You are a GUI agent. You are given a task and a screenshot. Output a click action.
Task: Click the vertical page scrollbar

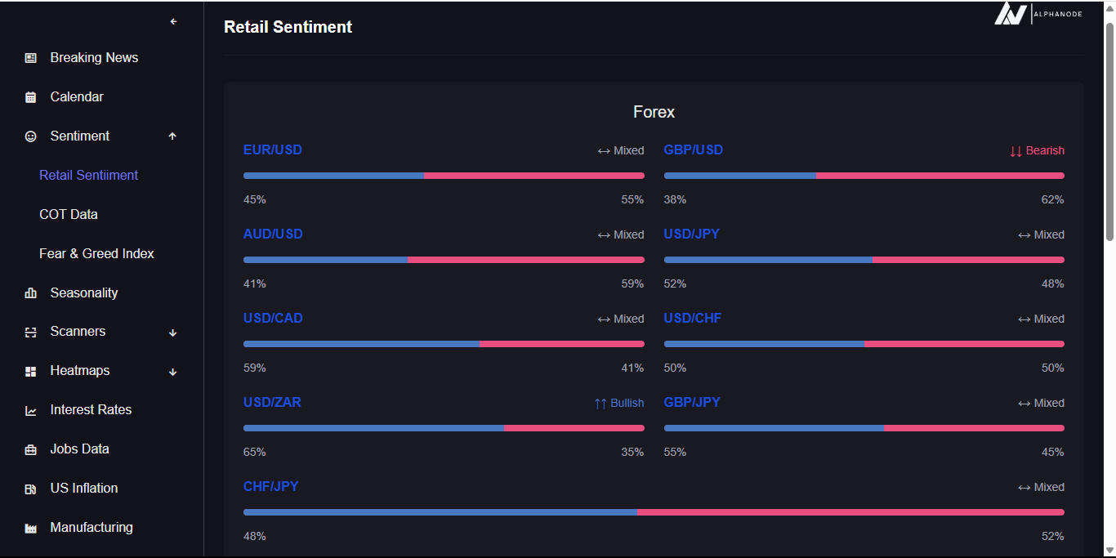[1109, 131]
